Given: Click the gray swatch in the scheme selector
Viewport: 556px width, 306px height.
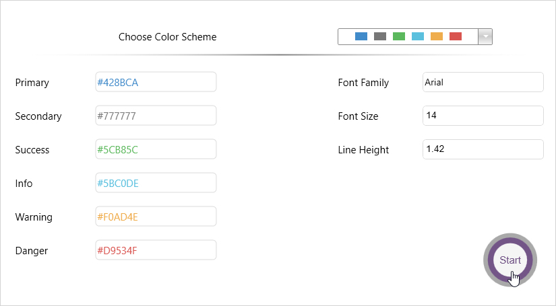Looking at the screenshot, I should tap(380, 36).
